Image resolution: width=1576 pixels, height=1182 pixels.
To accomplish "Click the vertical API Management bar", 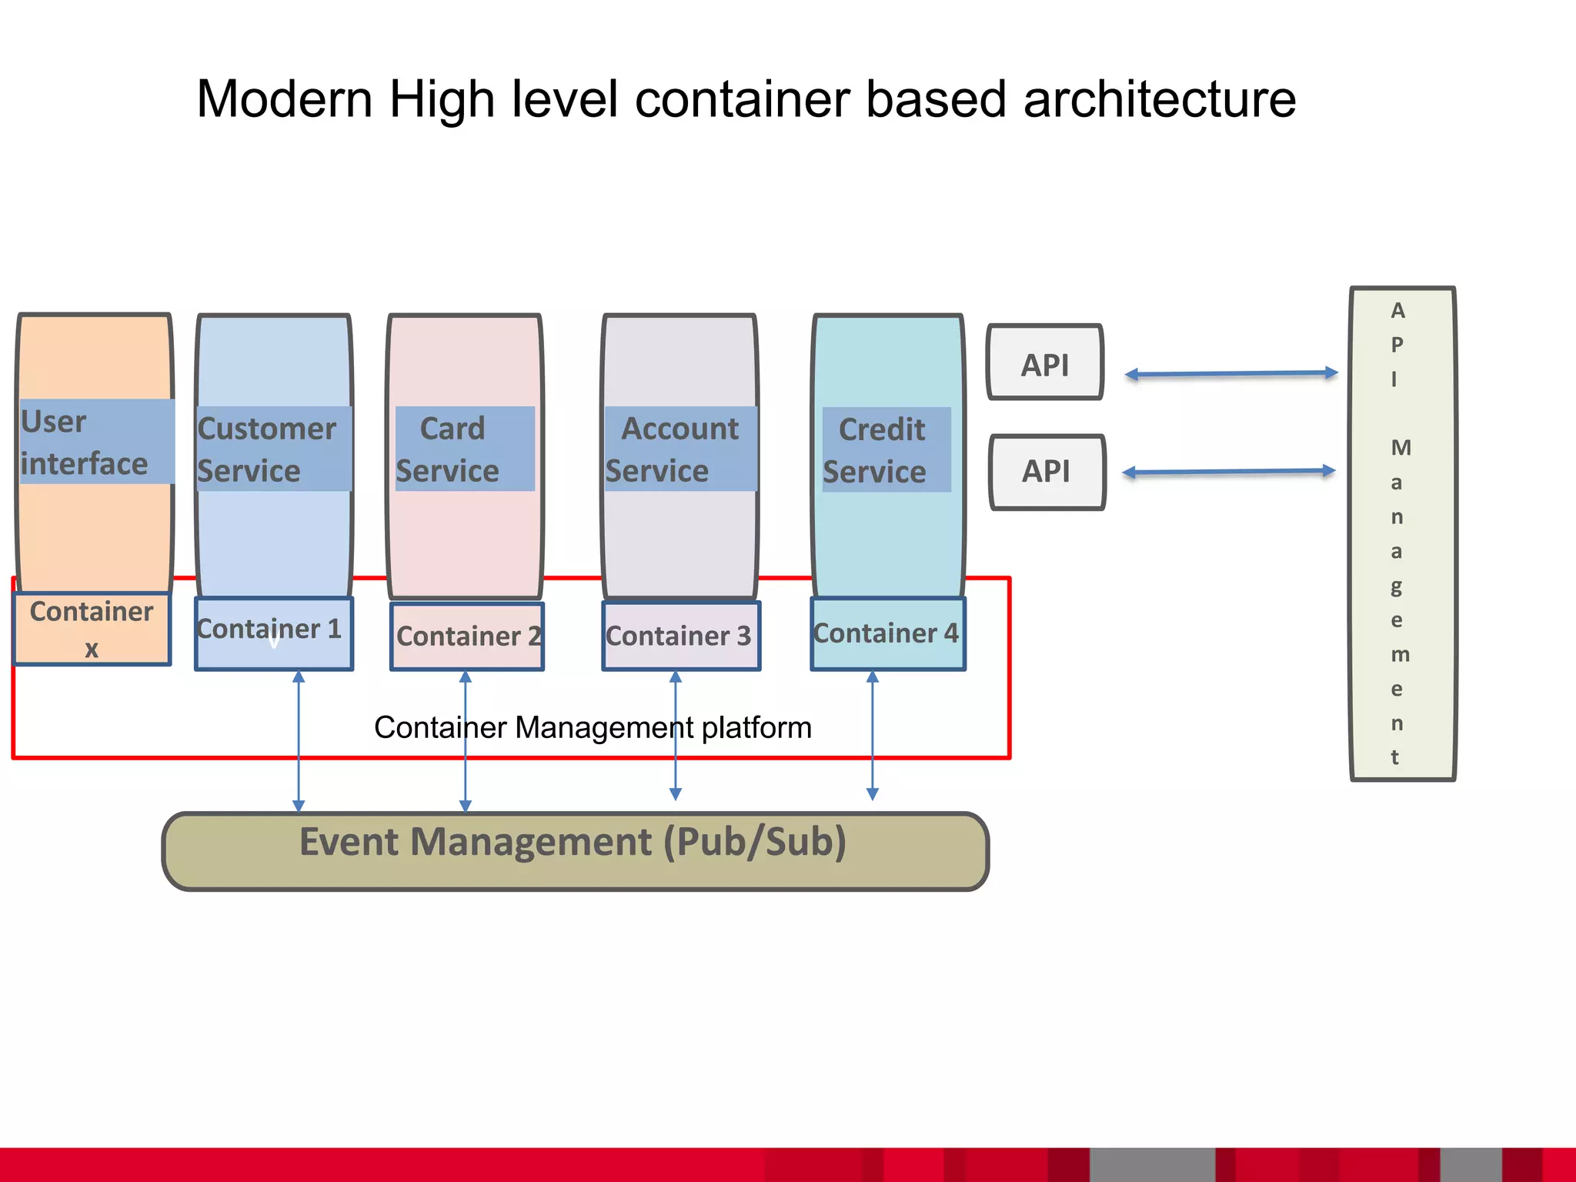I will click(x=1402, y=533).
